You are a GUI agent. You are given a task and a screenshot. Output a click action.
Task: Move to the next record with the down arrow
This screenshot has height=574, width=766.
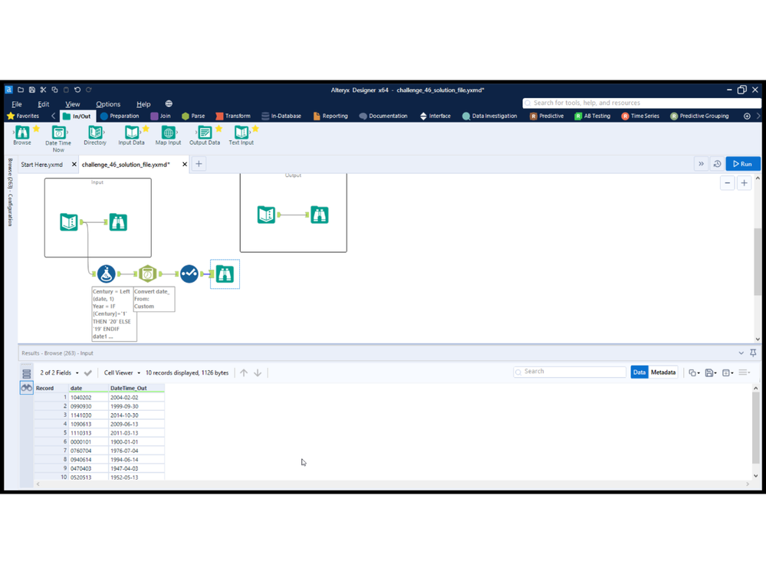pyautogui.click(x=258, y=373)
